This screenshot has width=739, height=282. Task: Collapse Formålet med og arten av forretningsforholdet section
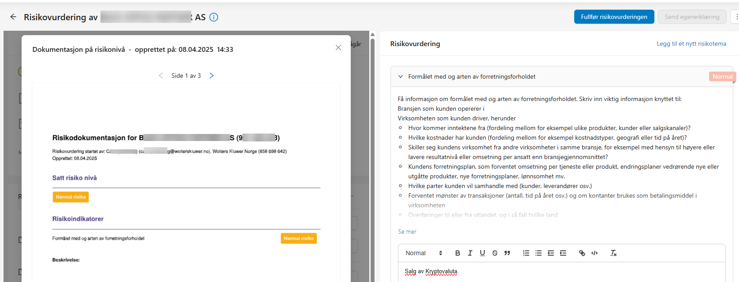[x=401, y=76]
